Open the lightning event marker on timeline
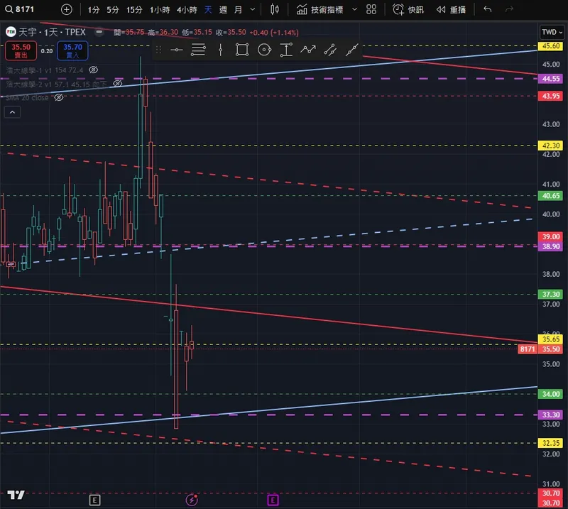 coord(192,500)
